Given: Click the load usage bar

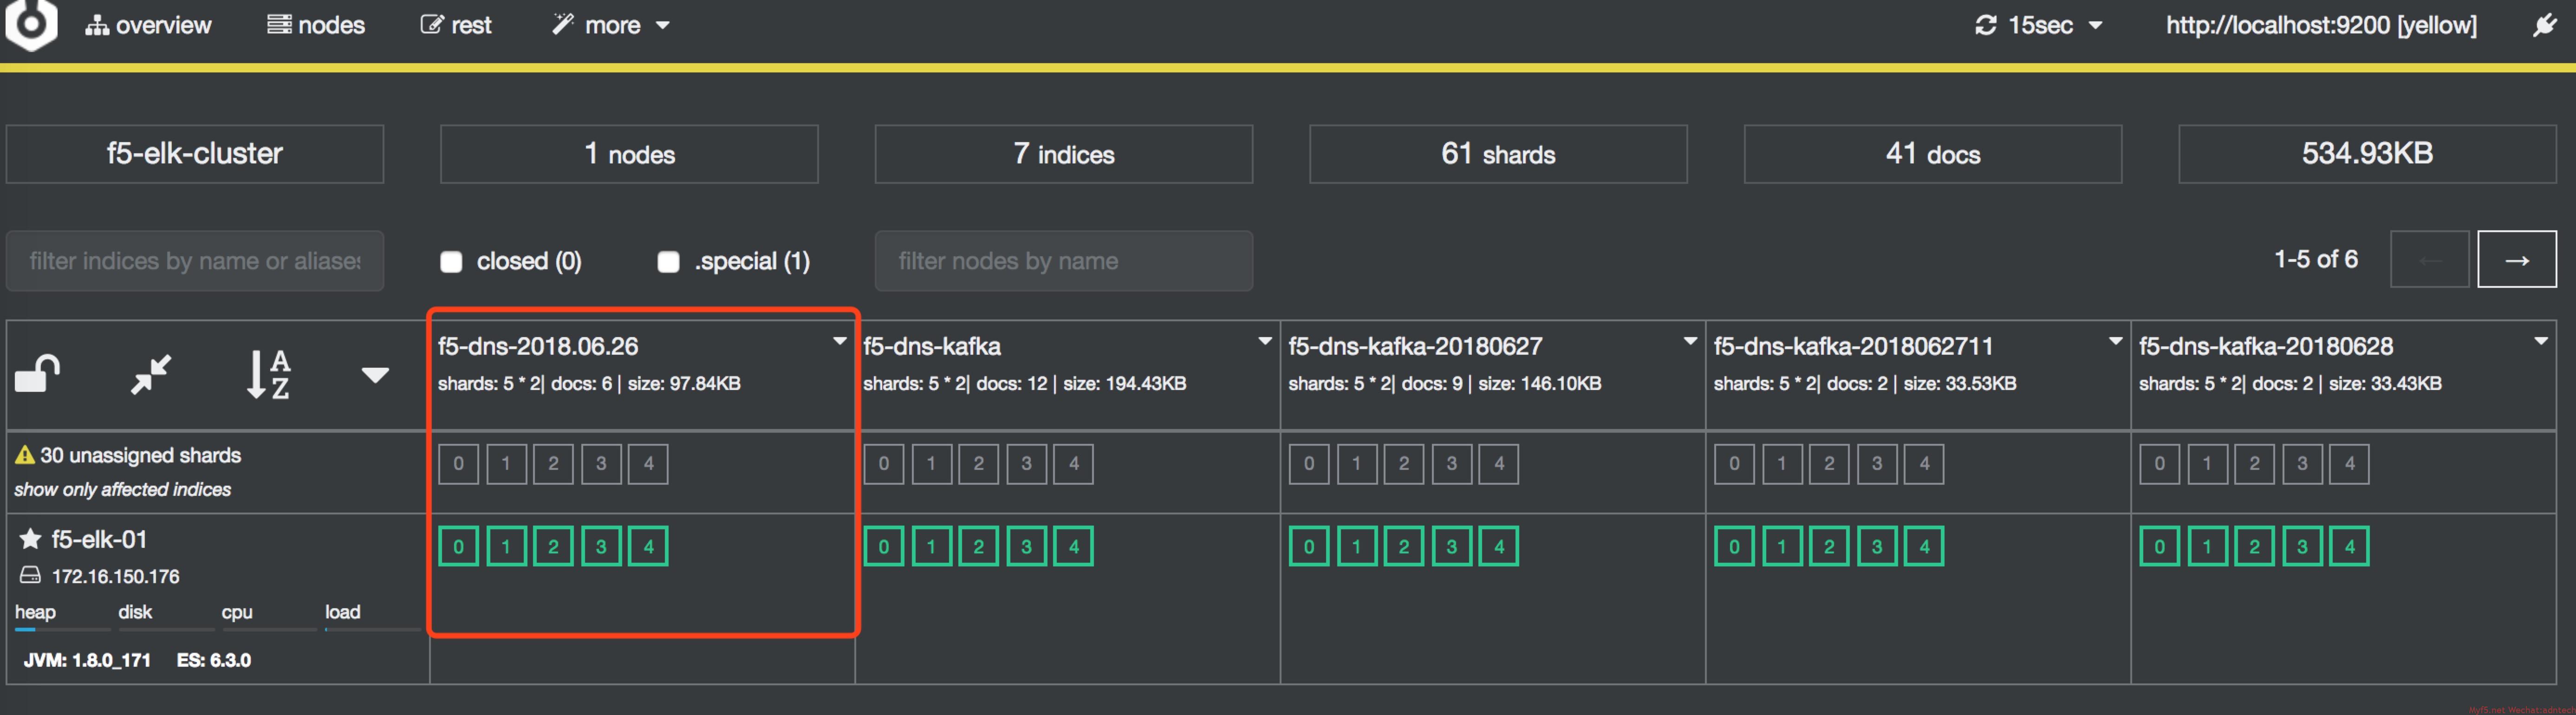Looking at the screenshot, I should point(373,629).
